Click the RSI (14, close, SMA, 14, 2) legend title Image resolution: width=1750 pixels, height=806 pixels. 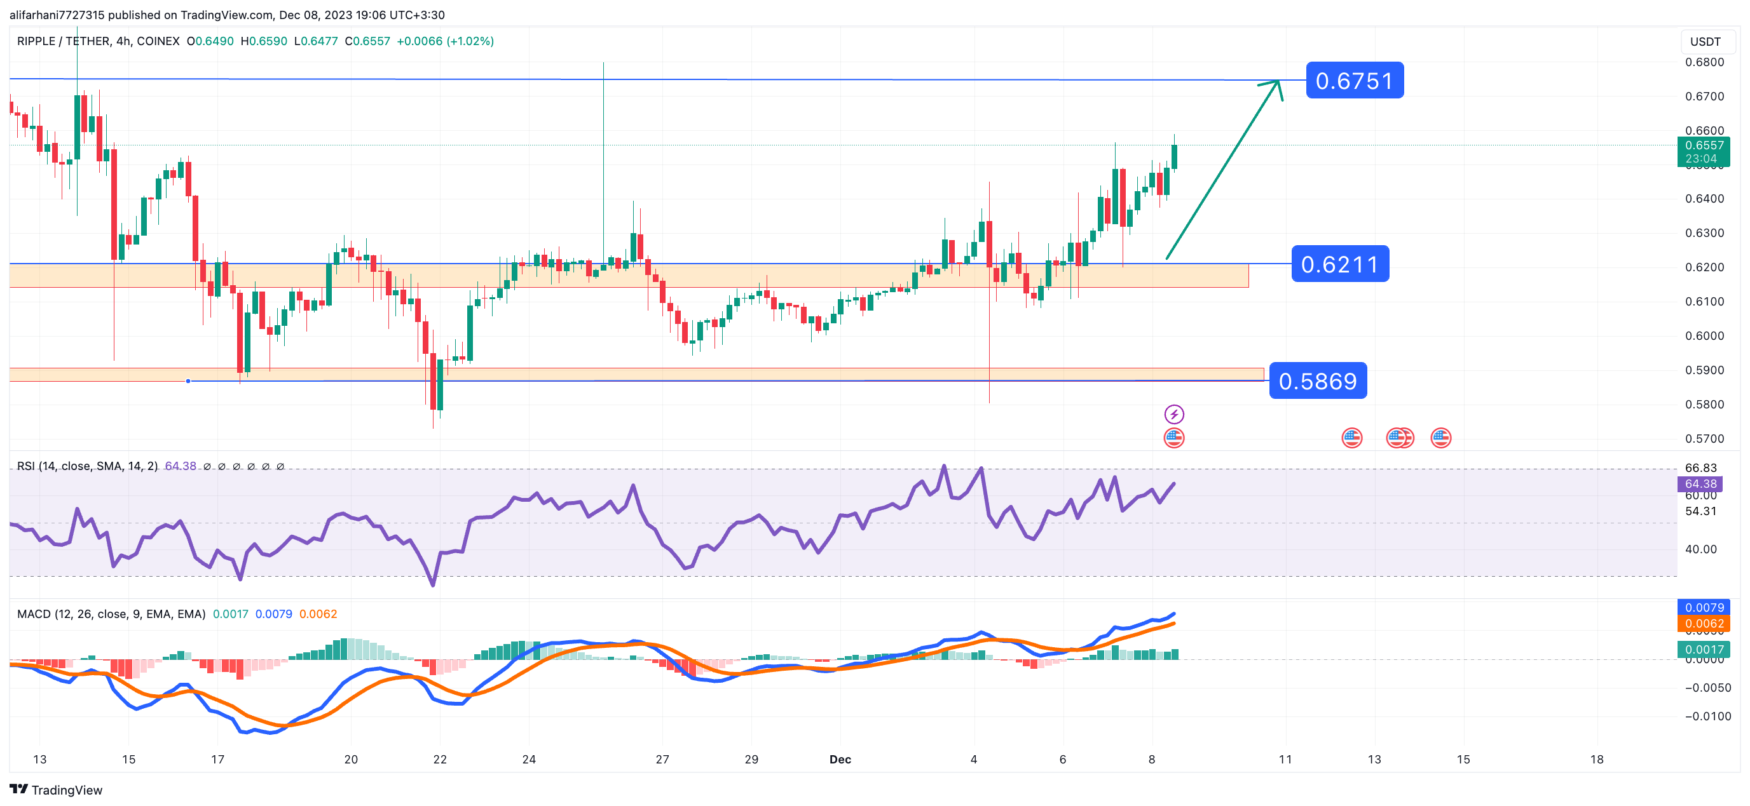coord(87,466)
